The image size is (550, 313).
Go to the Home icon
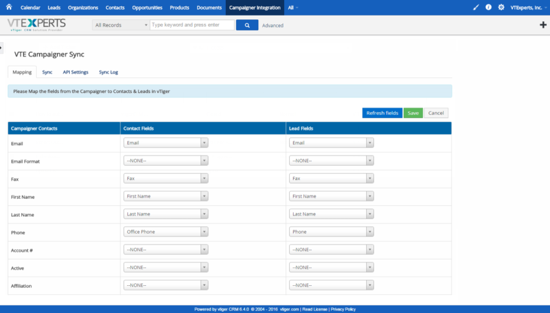[9, 7]
